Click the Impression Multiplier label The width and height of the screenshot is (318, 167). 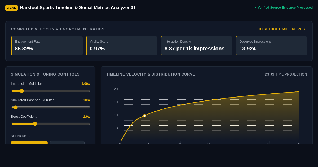point(26,83)
